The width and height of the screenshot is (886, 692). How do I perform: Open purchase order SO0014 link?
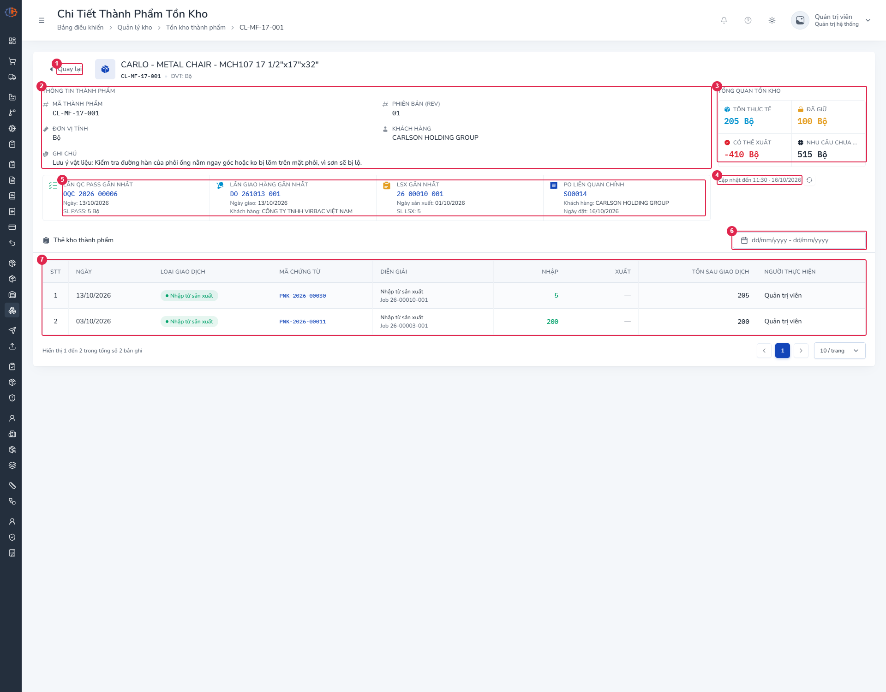click(x=575, y=194)
